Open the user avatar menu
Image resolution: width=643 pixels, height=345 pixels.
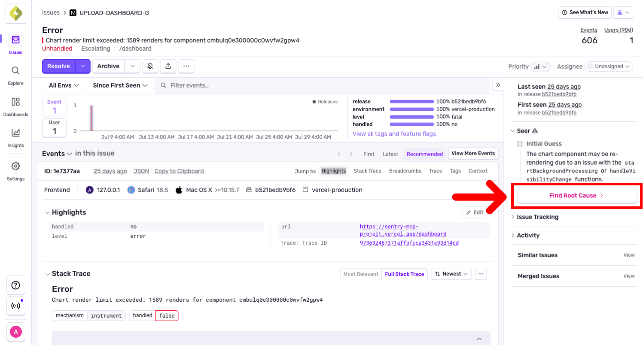pos(15,332)
